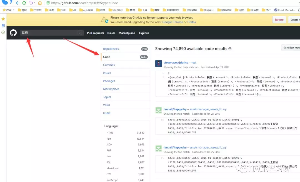Open Explore in the header
300x182 pixels.
pyautogui.click(x=144, y=33)
